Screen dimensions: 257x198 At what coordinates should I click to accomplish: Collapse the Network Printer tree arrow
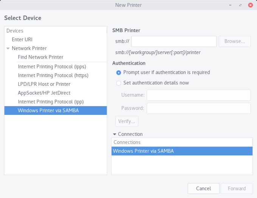[8, 48]
